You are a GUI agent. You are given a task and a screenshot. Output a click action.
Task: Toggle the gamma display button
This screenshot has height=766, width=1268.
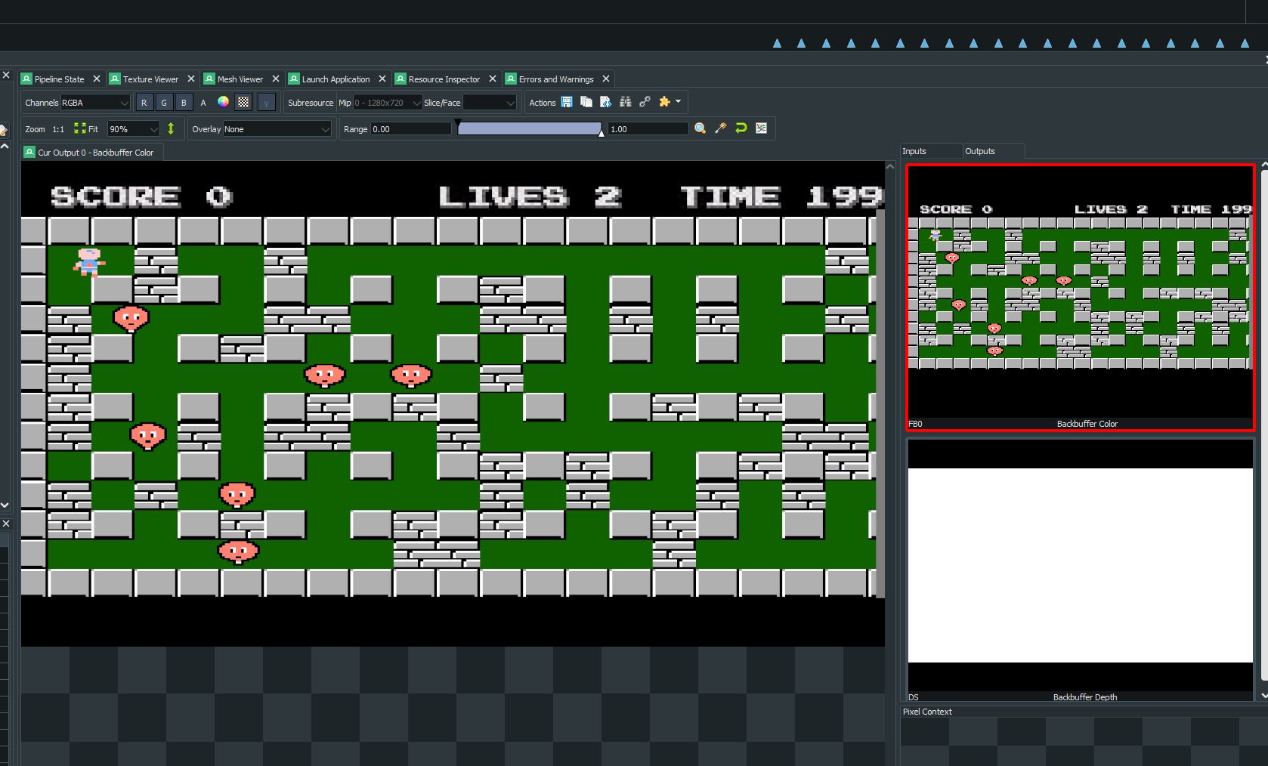[x=266, y=103]
